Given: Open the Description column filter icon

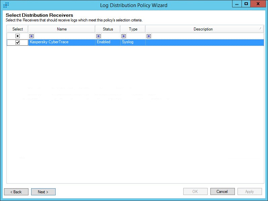Looking at the screenshot, I should (149, 36).
